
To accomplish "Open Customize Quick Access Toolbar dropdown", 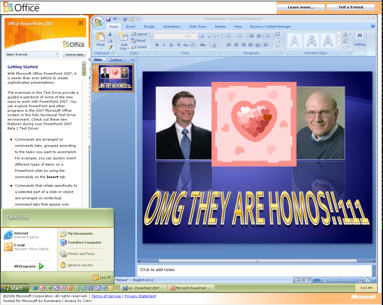I will 138,20.
